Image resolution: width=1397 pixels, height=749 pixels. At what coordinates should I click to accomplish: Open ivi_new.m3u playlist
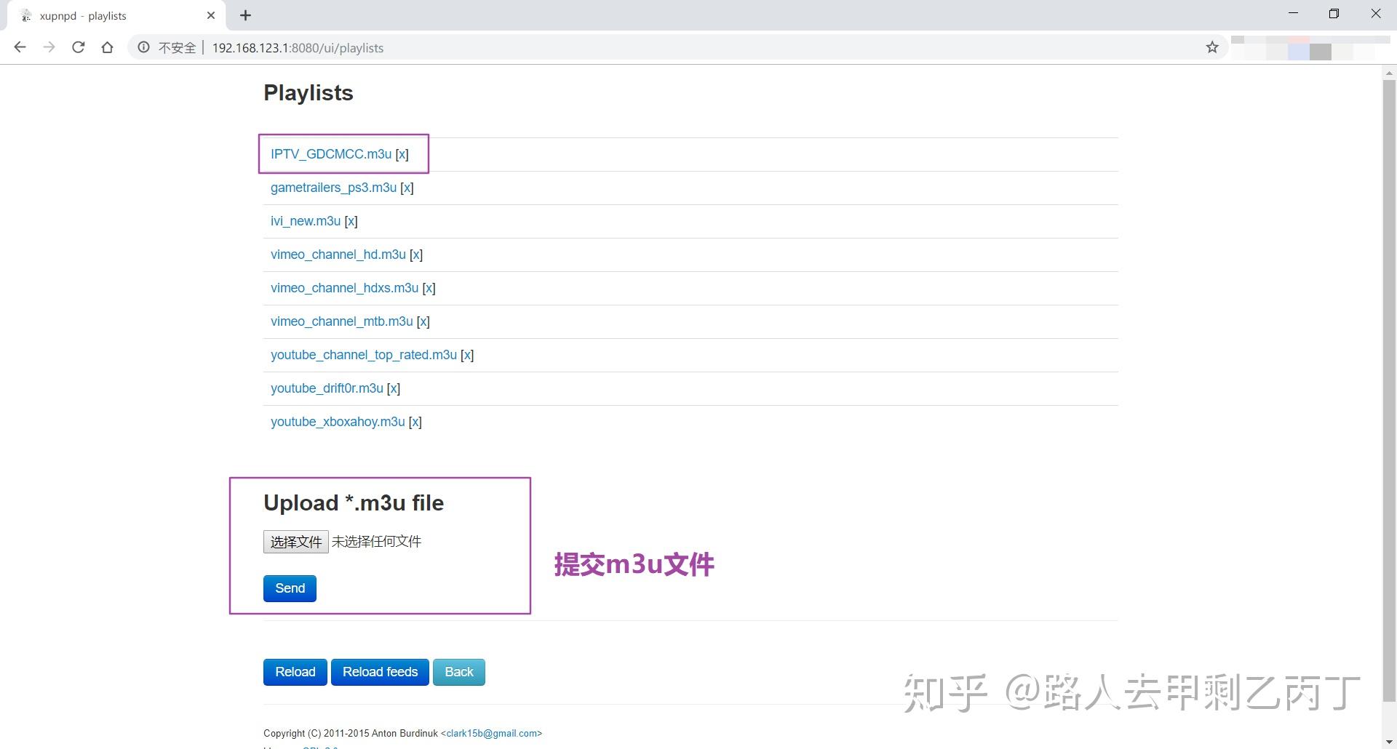pyautogui.click(x=306, y=221)
